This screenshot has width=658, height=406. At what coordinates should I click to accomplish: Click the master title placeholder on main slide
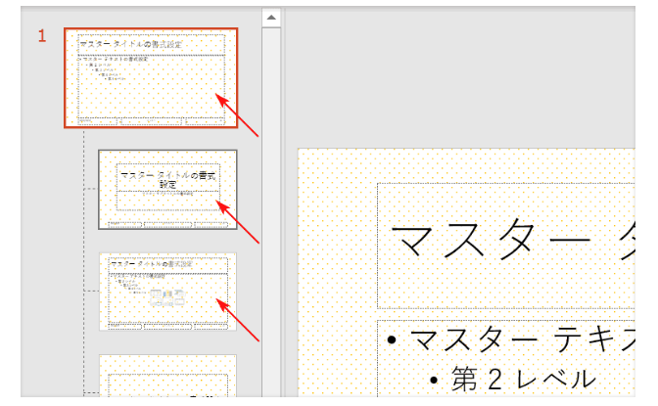coord(509,243)
